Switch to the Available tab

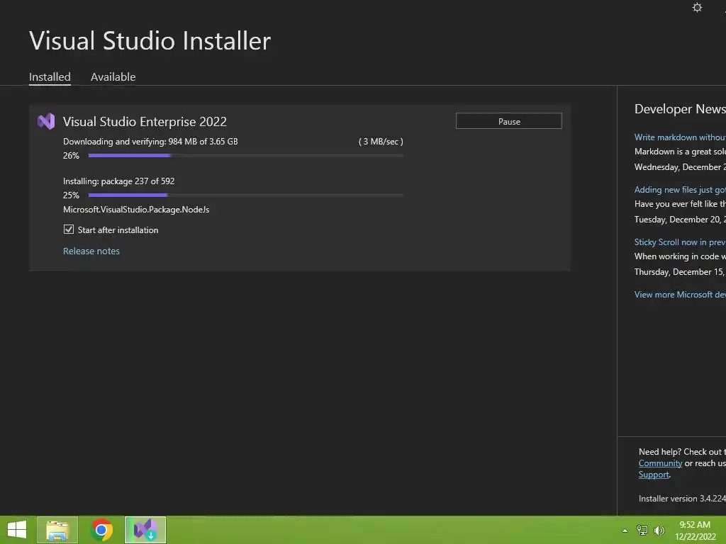tap(113, 76)
